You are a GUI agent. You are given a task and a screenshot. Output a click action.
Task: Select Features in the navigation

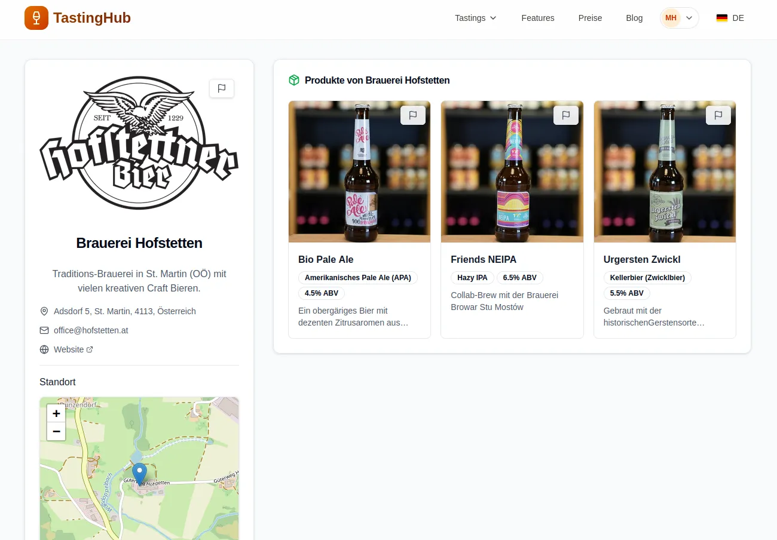coord(537,18)
